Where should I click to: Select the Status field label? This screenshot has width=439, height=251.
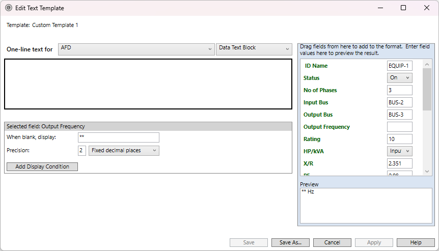tap(311, 78)
